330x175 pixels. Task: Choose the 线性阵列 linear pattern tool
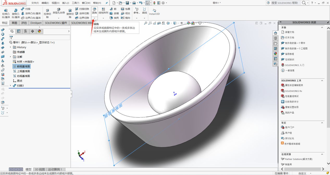tap(103, 11)
